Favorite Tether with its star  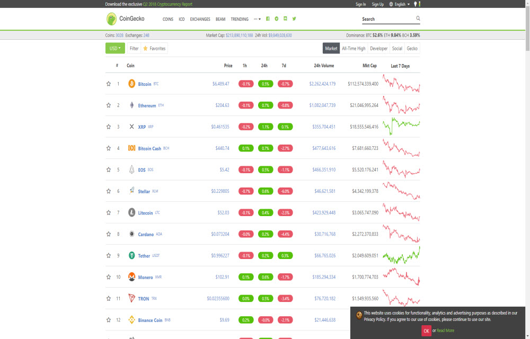pyautogui.click(x=109, y=255)
